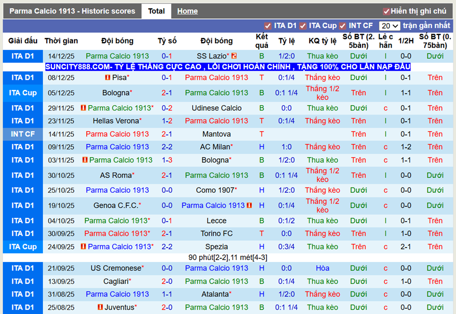This screenshot has height=314, width=456.
Task: Click the 1/2H column header
Action: pyautogui.click(x=406, y=41)
